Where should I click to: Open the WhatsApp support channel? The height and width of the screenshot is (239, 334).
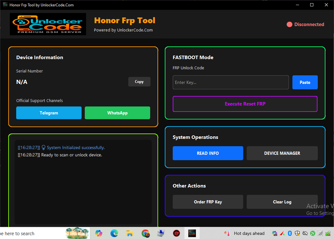click(117, 113)
